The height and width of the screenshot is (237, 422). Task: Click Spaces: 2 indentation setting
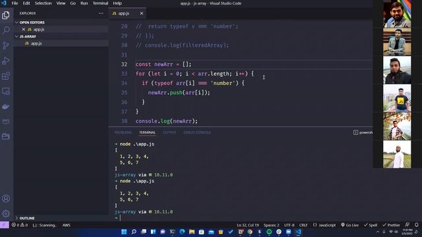pyautogui.click(x=271, y=225)
